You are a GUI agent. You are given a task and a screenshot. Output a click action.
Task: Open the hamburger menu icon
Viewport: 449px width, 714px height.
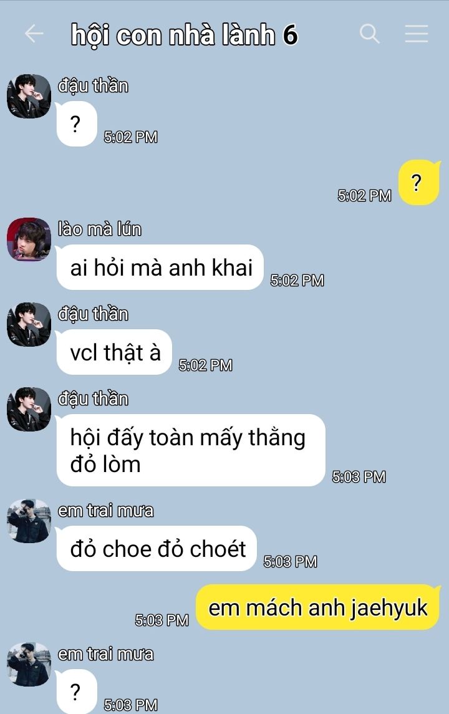(x=416, y=34)
